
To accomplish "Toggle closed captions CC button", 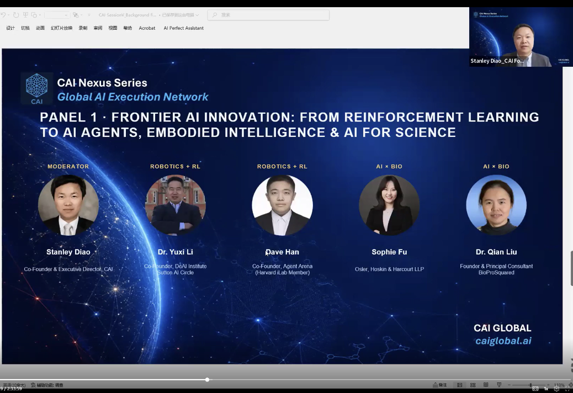I will pyautogui.click(x=535, y=389).
